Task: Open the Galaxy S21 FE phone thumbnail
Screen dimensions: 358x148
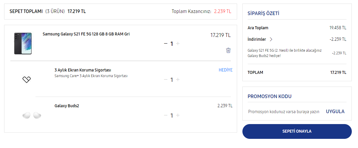Action: coord(23,43)
